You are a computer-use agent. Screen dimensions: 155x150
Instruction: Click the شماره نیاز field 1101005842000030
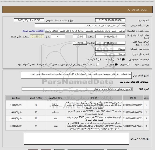pyautogui.click(x=110, y=20)
